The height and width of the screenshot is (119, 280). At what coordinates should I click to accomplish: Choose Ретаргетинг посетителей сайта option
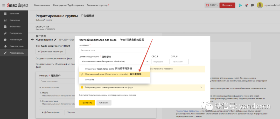[114, 69]
